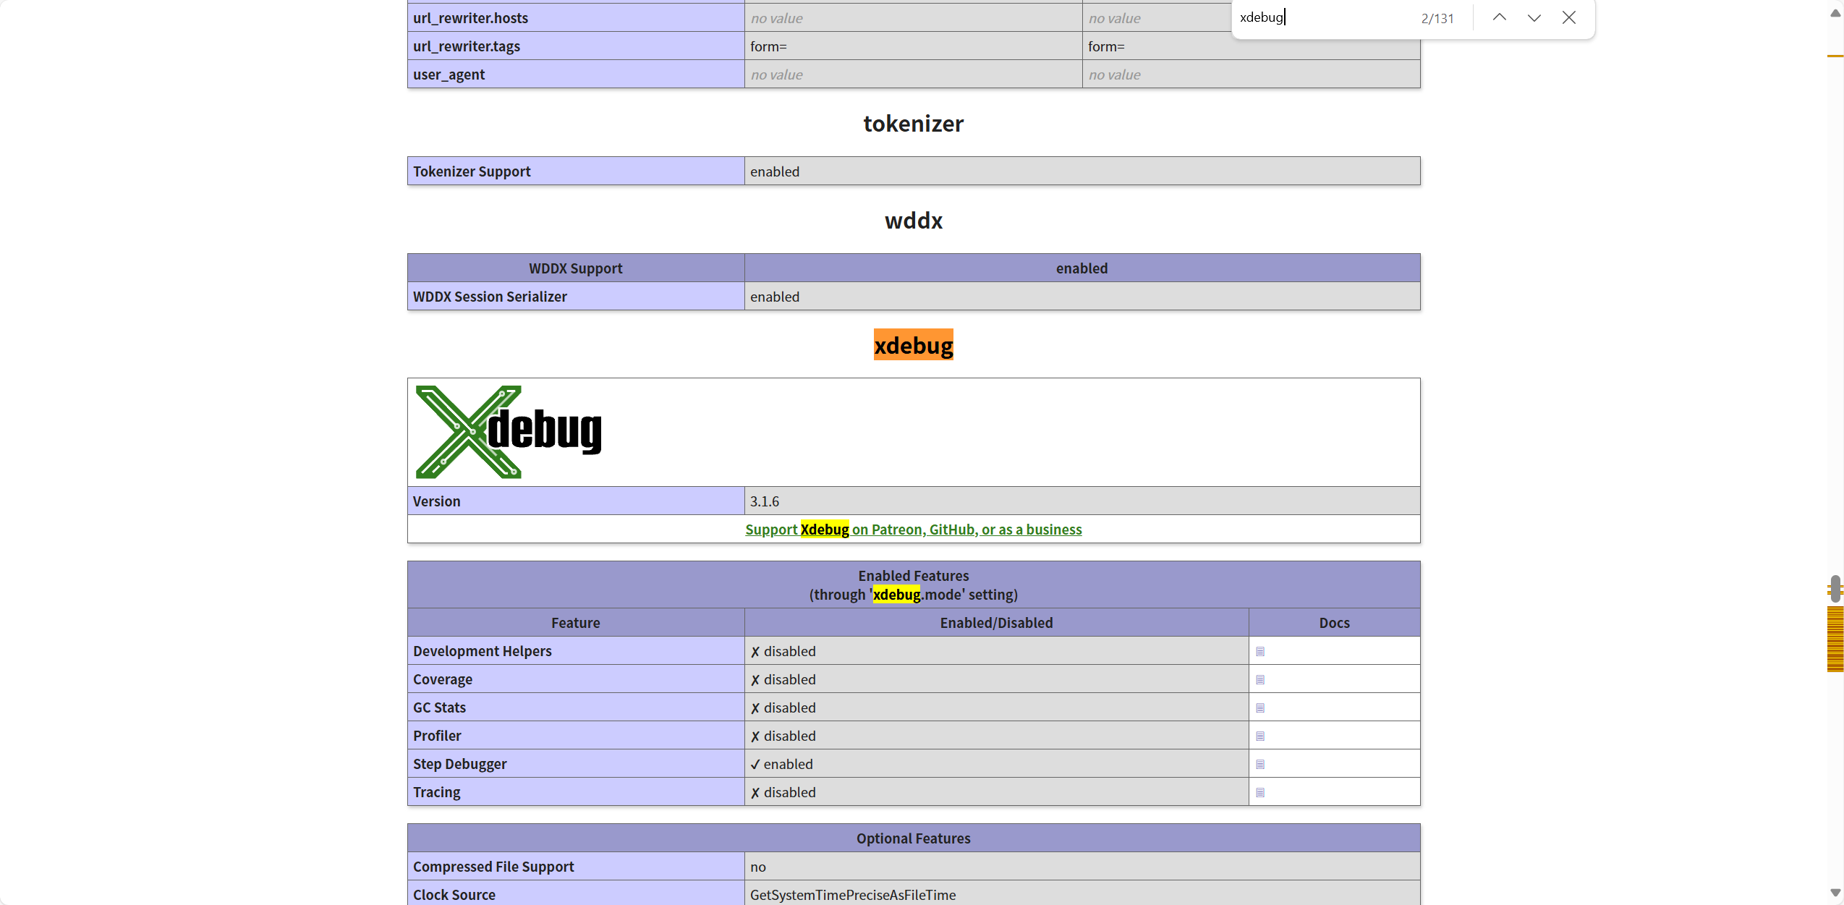Image resolution: width=1844 pixels, height=905 pixels.
Task: Close the find-on-page bar
Action: (x=1568, y=17)
